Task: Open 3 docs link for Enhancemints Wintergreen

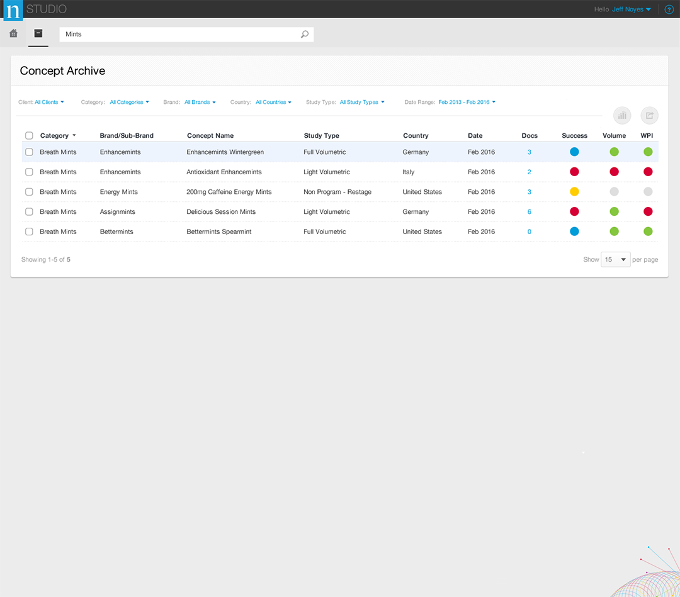Action: pyautogui.click(x=529, y=152)
